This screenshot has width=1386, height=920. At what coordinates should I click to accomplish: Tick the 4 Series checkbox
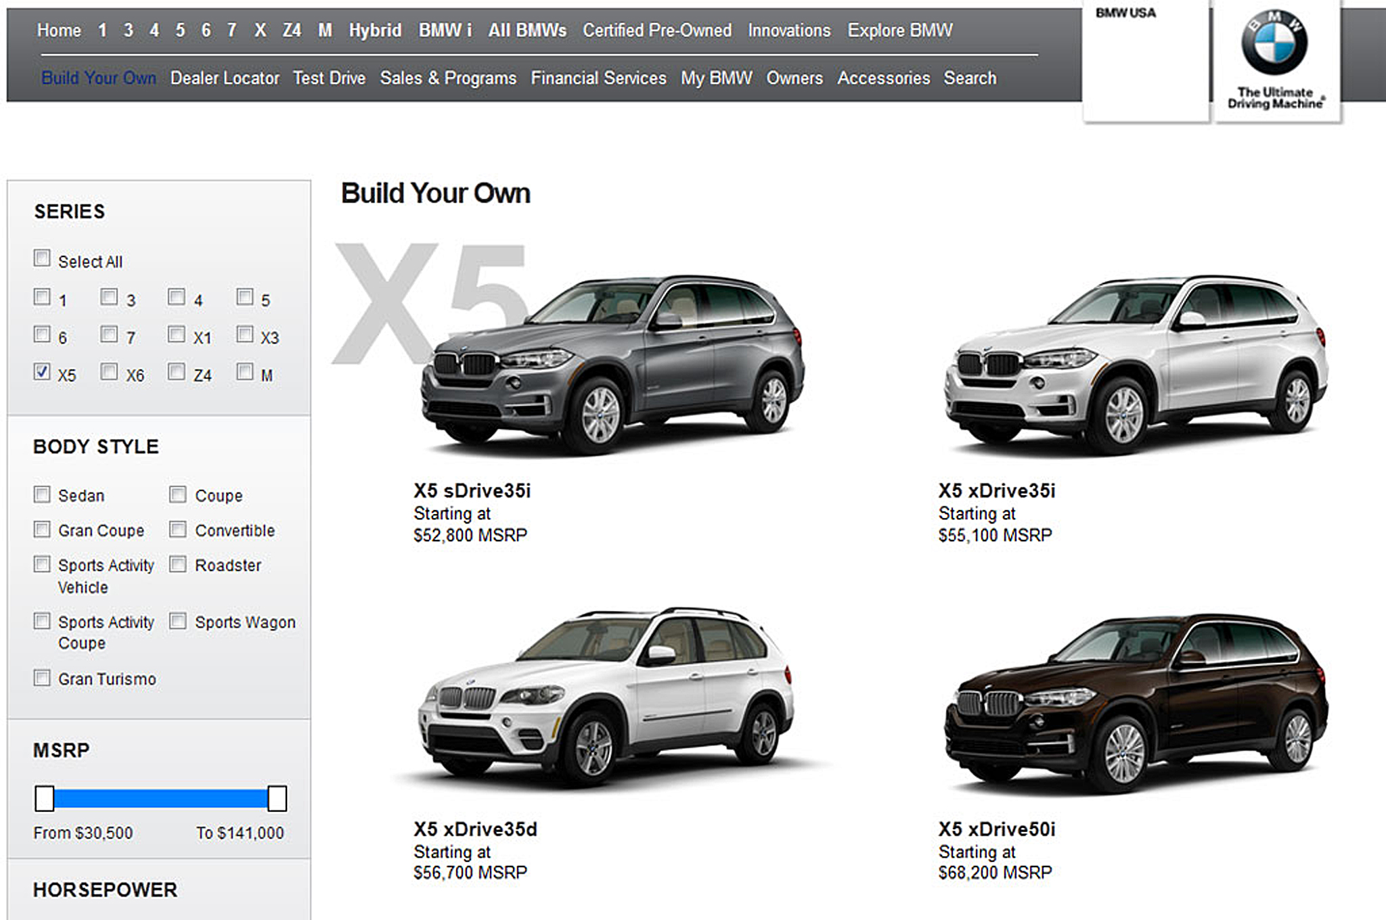pyautogui.click(x=177, y=296)
